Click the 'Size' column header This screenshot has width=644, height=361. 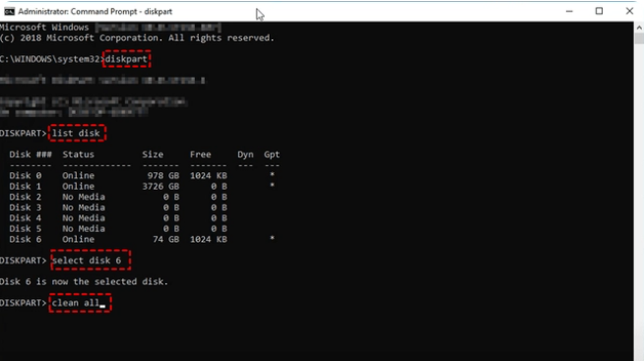[153, 154]
